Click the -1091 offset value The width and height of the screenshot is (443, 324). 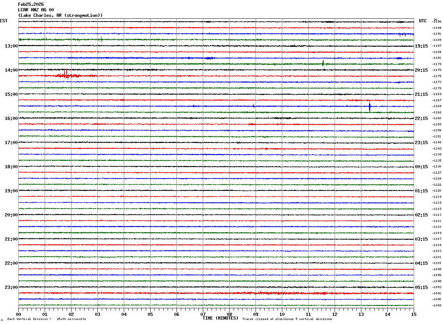(x=436, y=293)
